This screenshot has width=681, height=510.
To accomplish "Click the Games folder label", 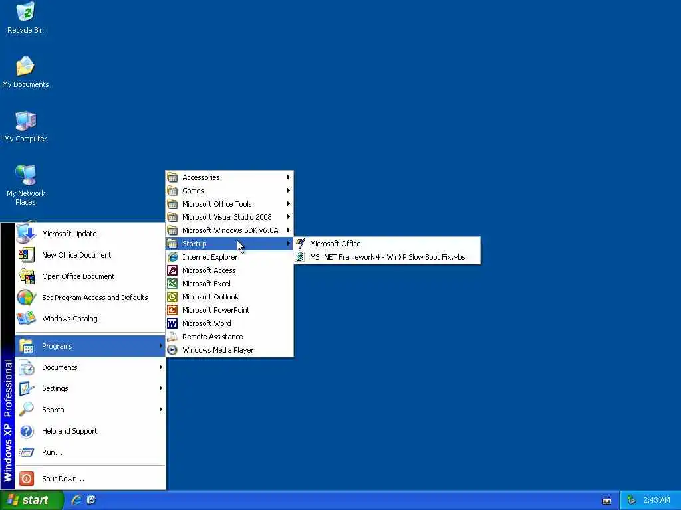I will 193,191.
